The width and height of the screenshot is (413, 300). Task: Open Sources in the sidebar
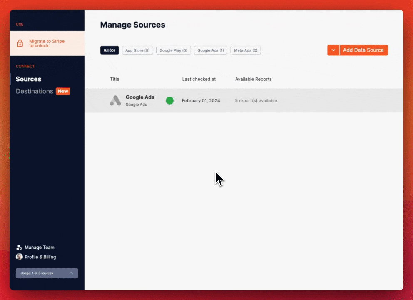pos(28,79)
